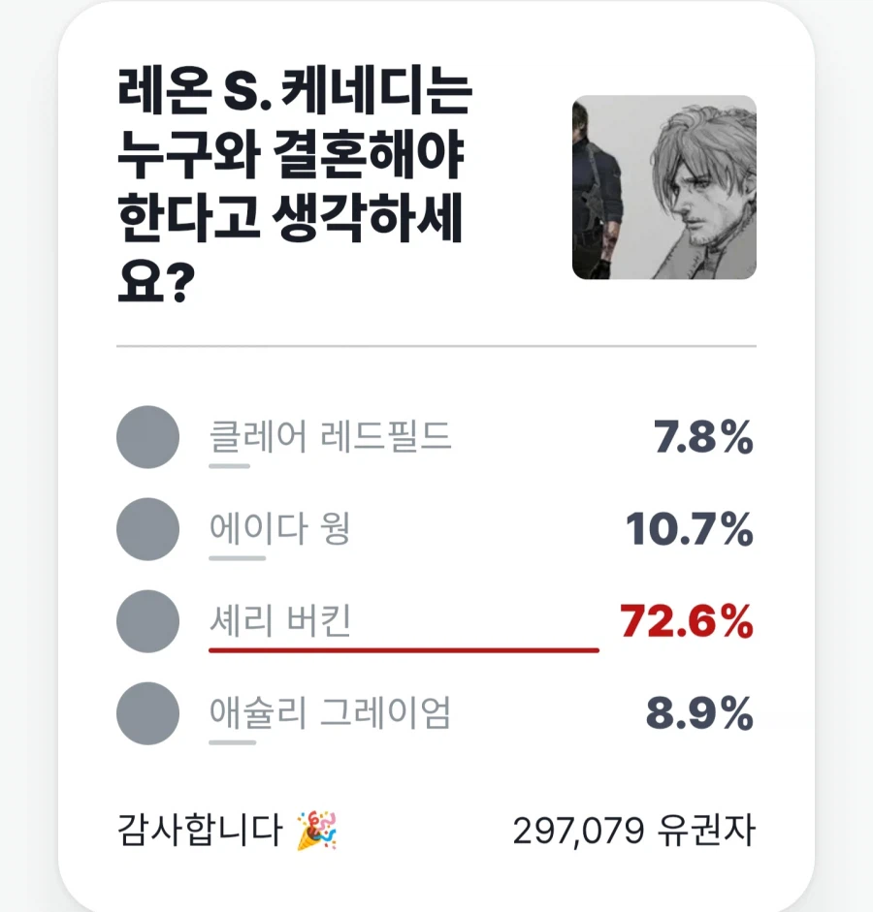The width and height of the screenshot is (873, 912).
Task: Select the radio circle for 애슐리 그레이엄
Action: 147,713
